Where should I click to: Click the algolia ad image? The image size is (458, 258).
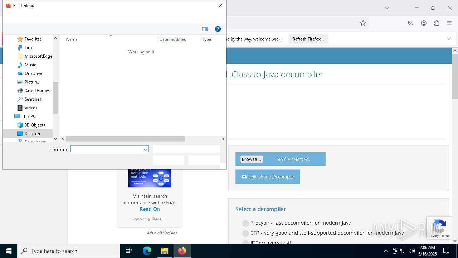150,178
